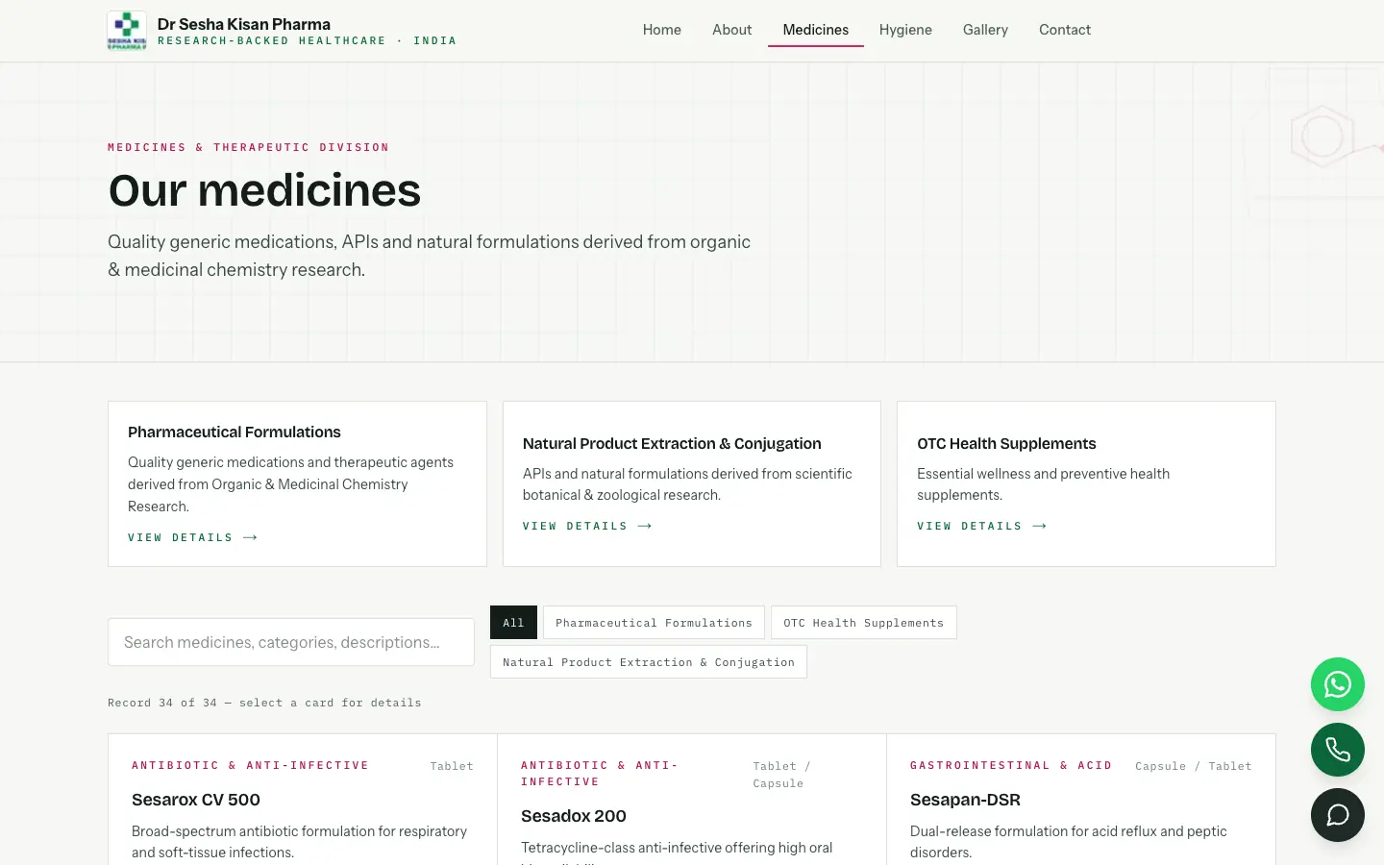Click the Dr Sesha Kisan Pharma logo
This screenshot has width=1384, height=865.
pyautogui.click(x=127, y=31)
